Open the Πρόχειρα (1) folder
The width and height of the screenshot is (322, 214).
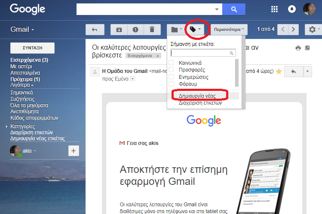point(25,79)
